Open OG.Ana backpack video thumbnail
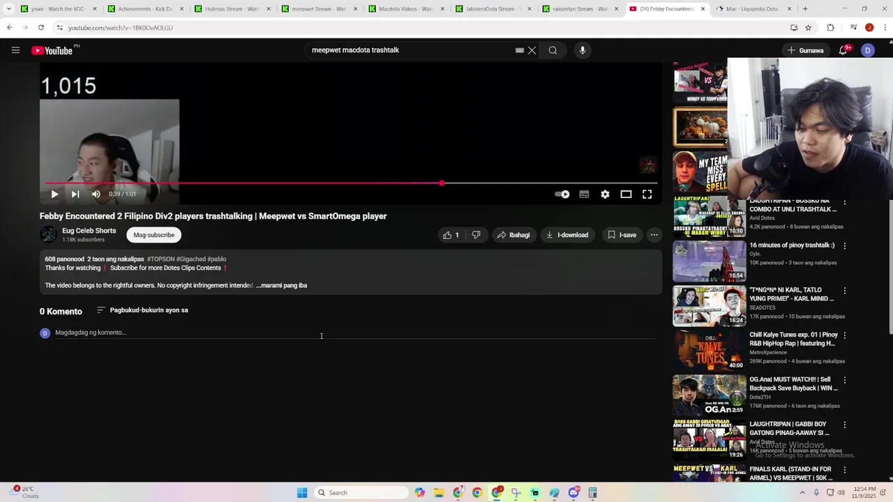893x502 pixels. (x=710, y=395)
